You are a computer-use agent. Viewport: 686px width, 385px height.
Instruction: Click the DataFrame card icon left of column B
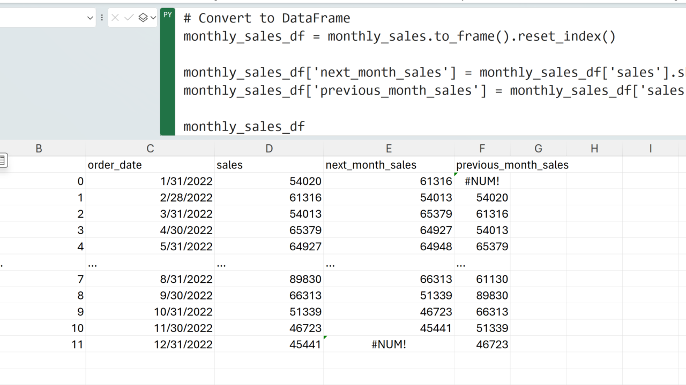[3, 160]
